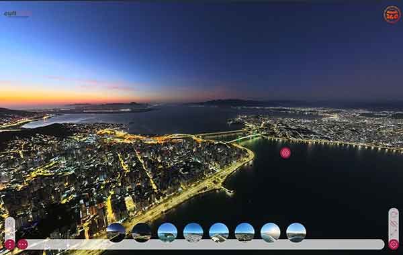Open the fifth panorama thumbnail in strip
Screen dimensions: 403x255
[219, 233]
